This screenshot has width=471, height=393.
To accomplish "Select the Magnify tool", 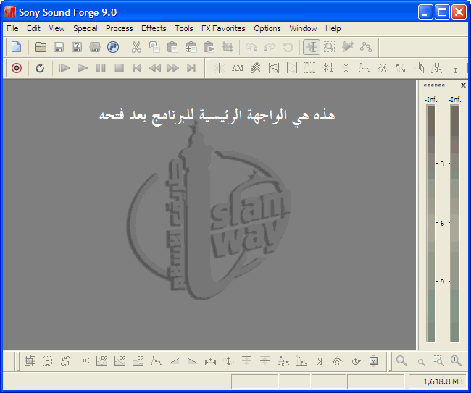I will coord(330,47).
